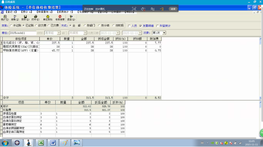The width and height of the screenshot is (263, 147).
Task: Click the system menu icon left of 登记
Action: [x=2, y=12]
